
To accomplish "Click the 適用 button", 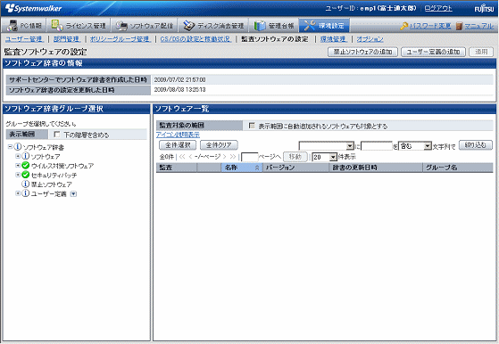I will [481, 52].
